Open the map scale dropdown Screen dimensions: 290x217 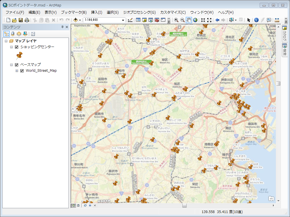[x=123, y=20]
